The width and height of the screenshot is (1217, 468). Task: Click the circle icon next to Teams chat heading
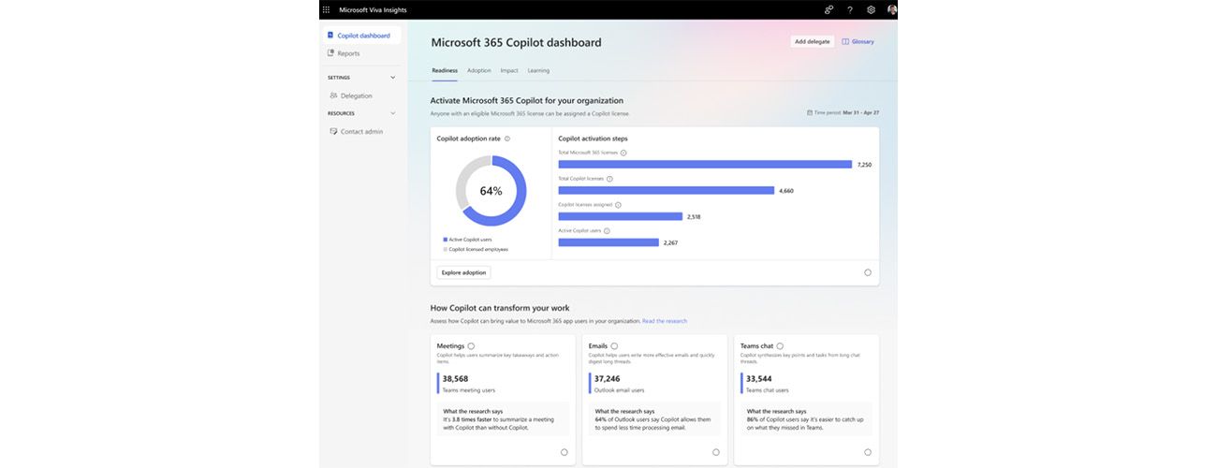pyautogui.click(x=780, y=346)
